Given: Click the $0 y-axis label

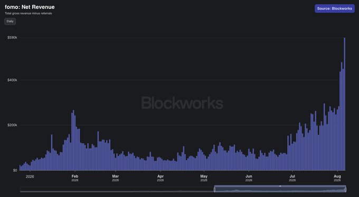Looking at the screenshot, I should 15,170.
